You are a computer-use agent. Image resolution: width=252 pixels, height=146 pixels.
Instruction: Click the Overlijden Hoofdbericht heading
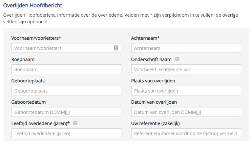click(x=32, y=6)
